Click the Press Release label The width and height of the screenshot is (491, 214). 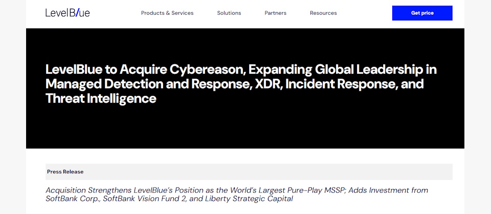click(65, 172)
